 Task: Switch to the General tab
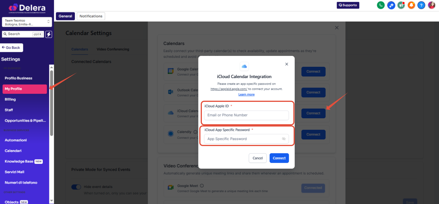coord(65,16)
